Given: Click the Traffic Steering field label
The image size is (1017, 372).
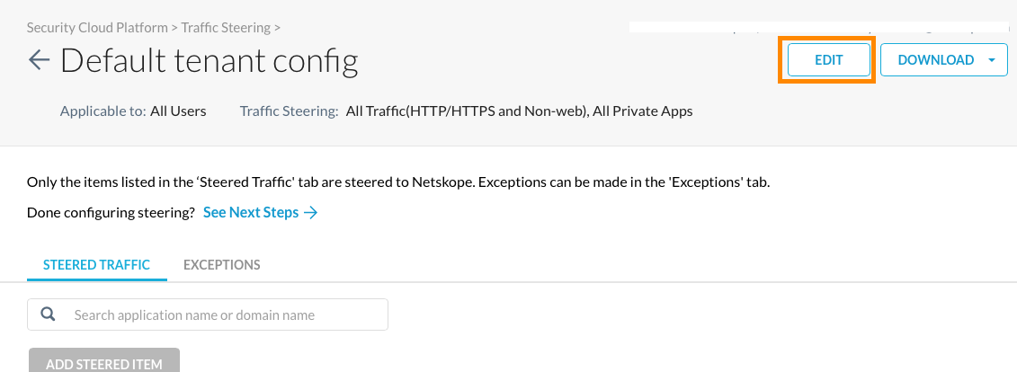Looking at the screenshot, I should [x=289, y=111].
